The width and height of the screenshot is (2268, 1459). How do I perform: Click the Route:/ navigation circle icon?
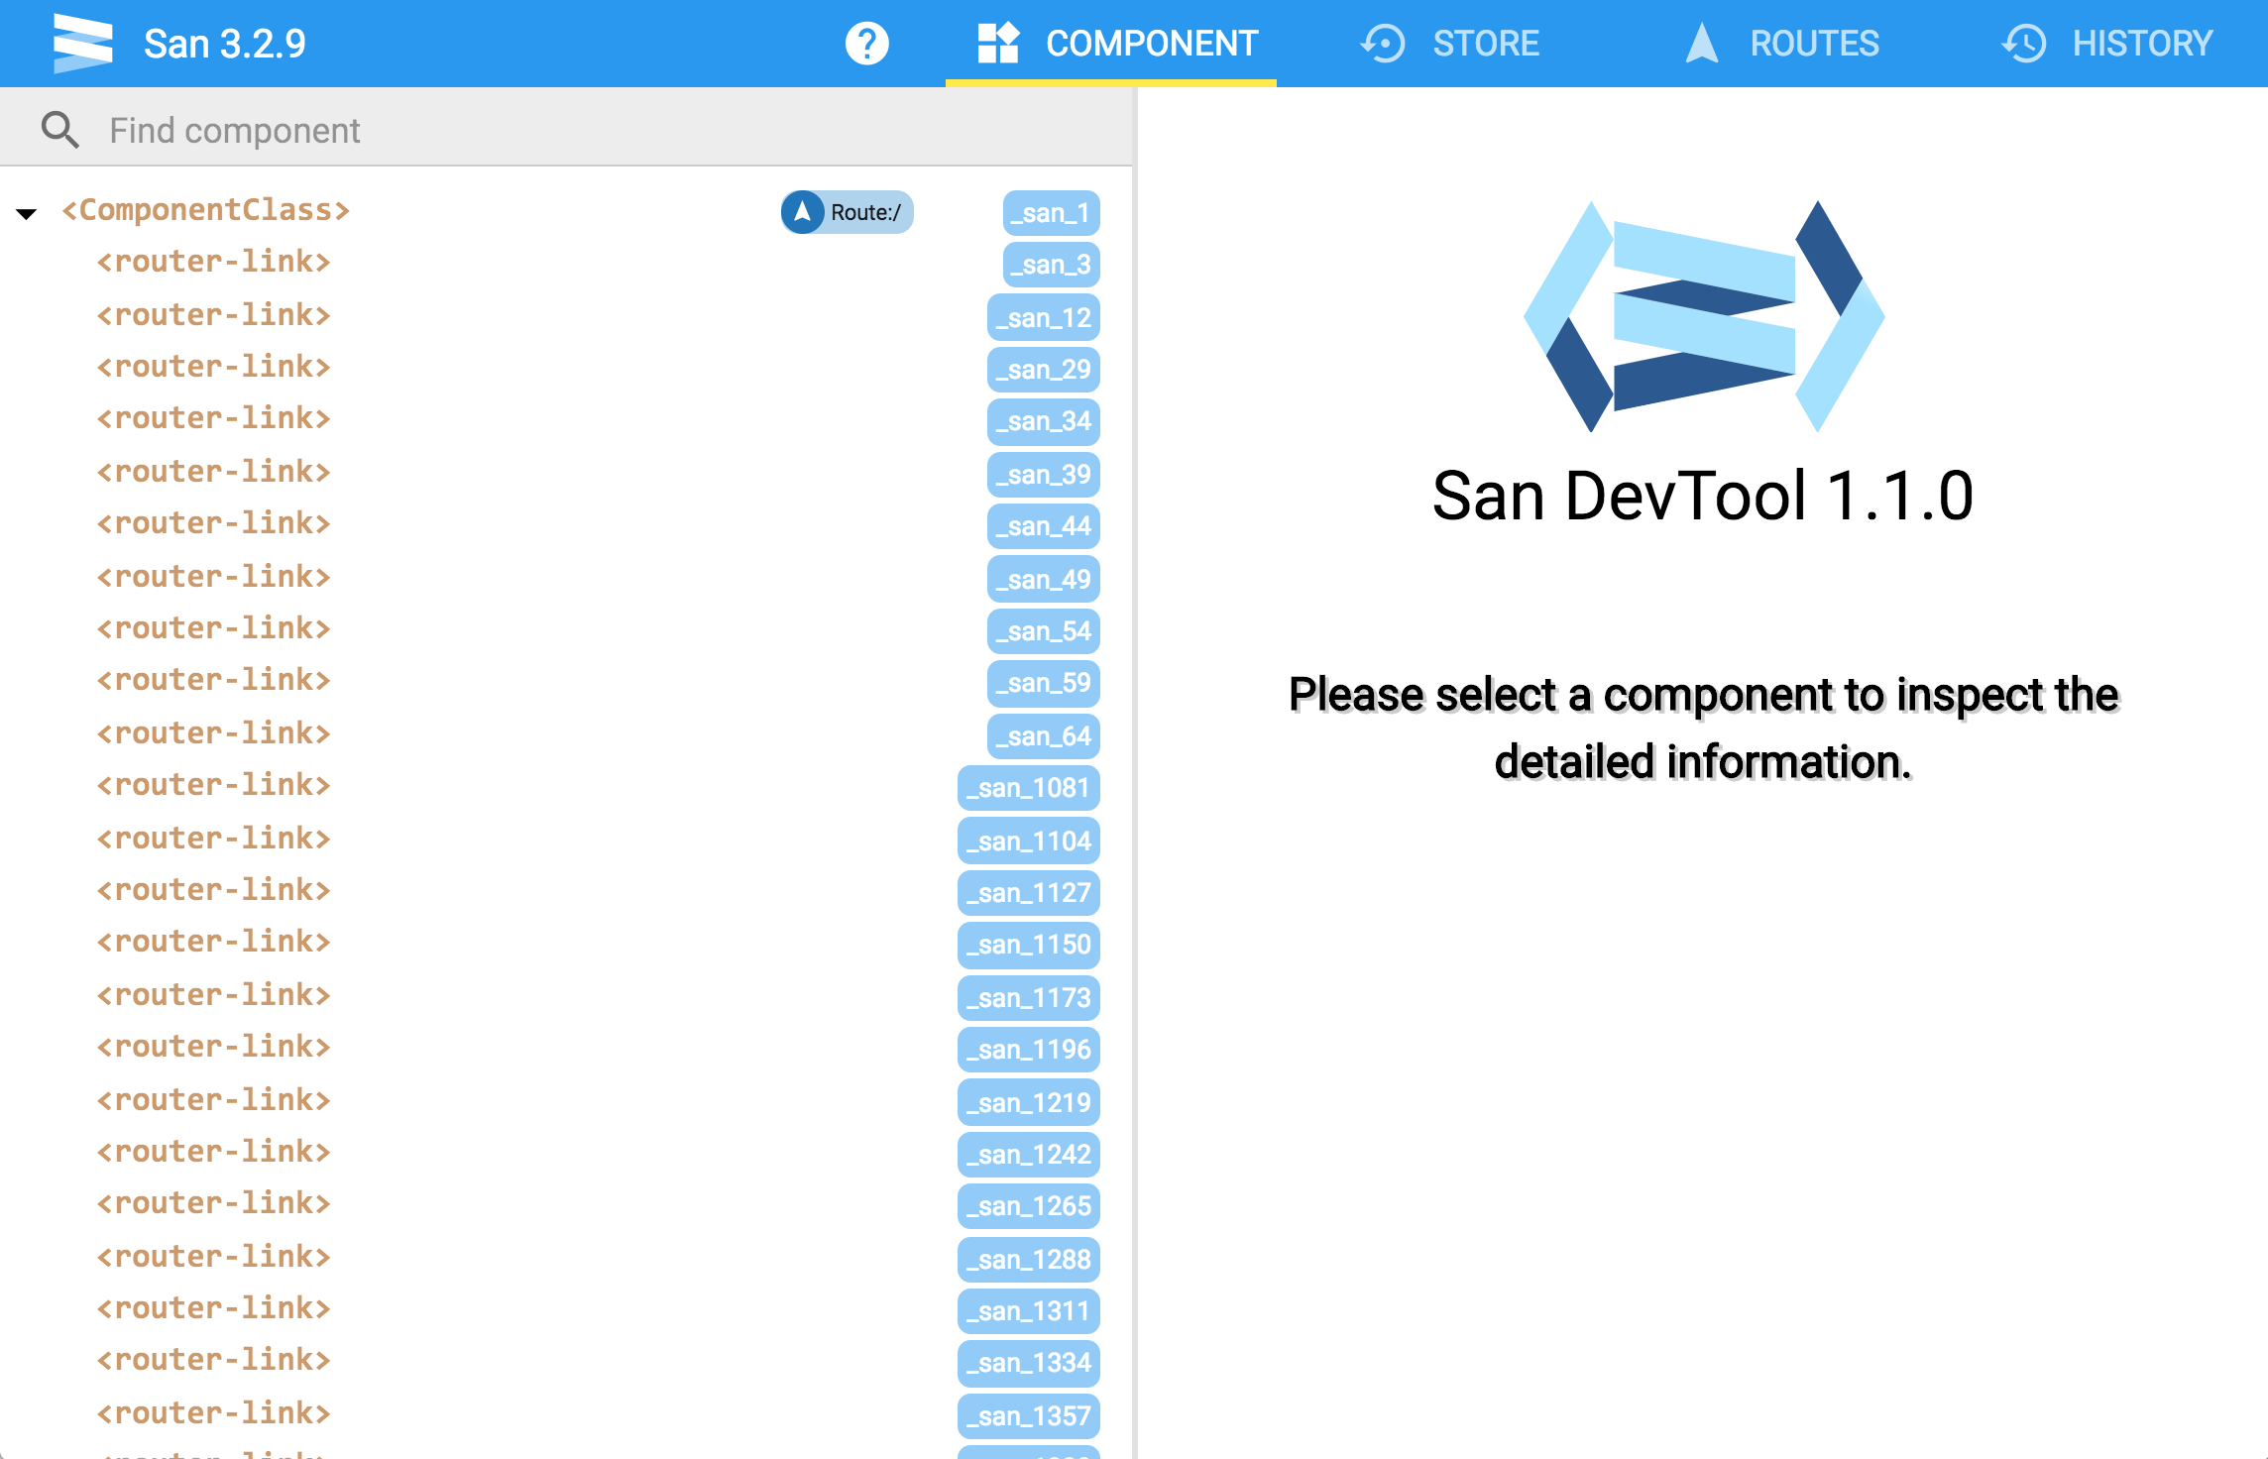(803, 212)
